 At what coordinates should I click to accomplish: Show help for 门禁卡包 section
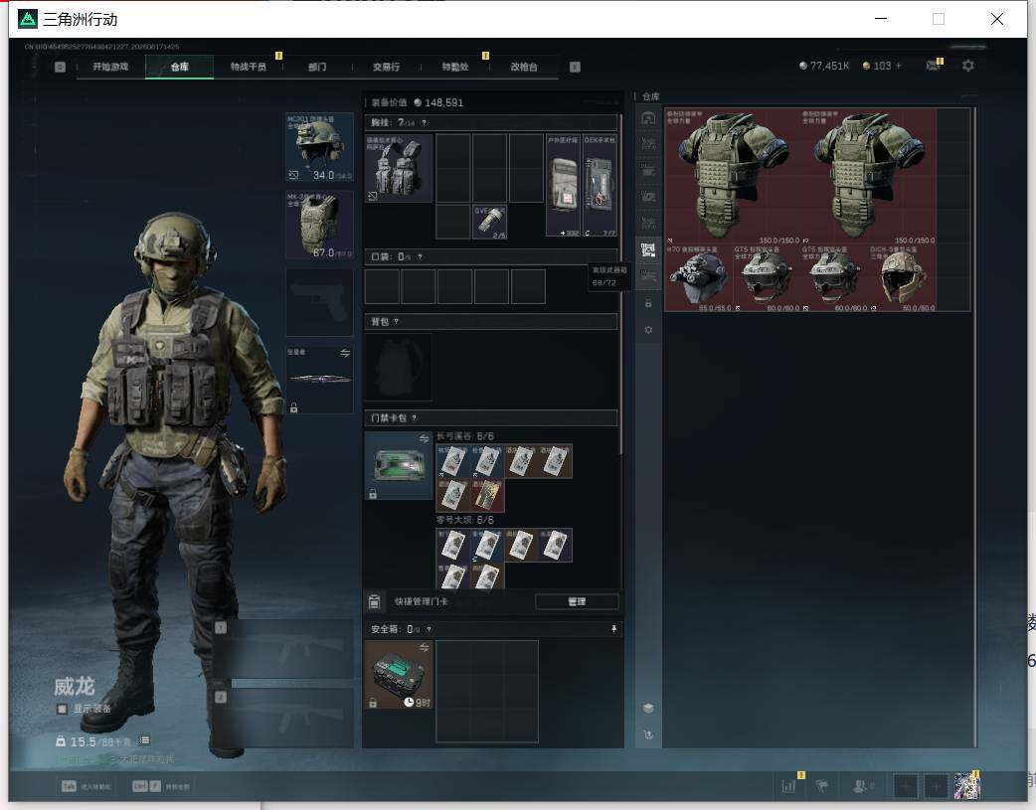(415, 418)
